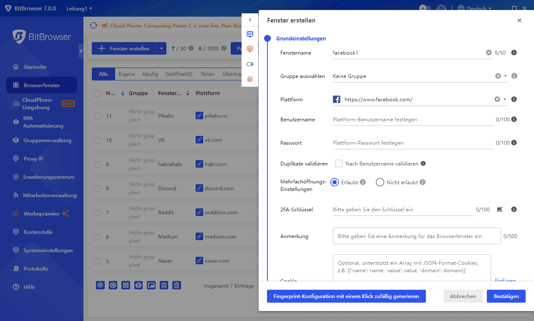534x321 pixels.
Task: Click the fingerprint icon in side strip
Action: point(250,79)
